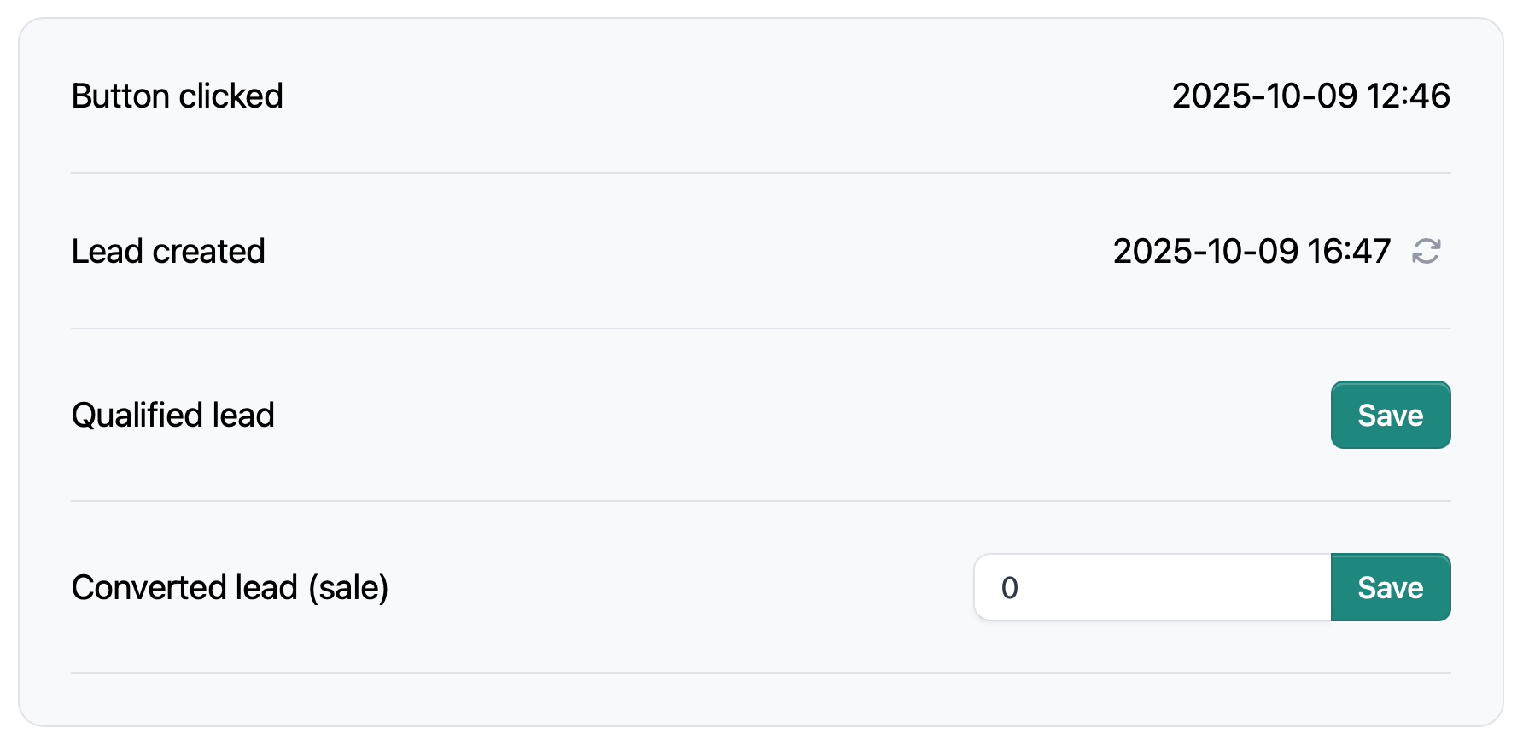
Task: Click the divider beneath Lead created row
Action: 760,329
